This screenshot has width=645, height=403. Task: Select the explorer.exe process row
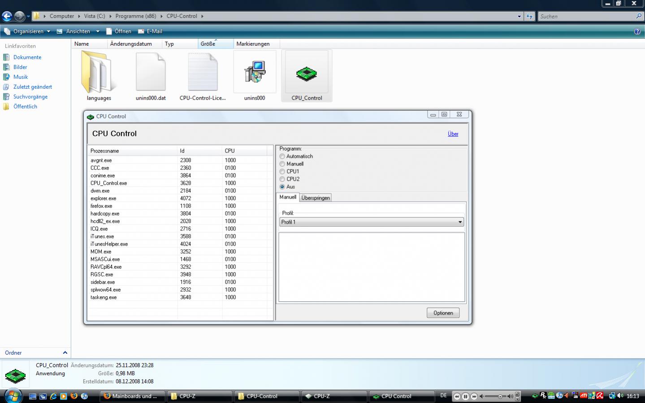(x=180, y=199)
